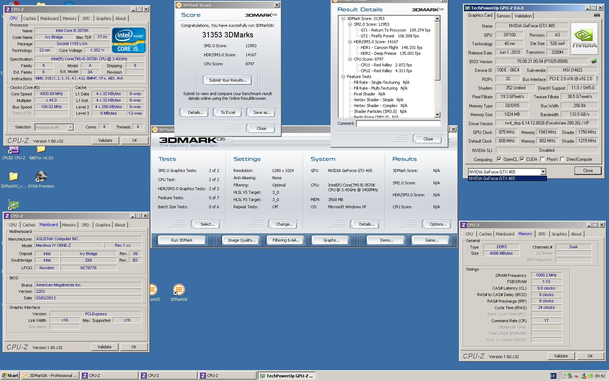Click the Start button on taskbar
The image size is (609, 381).
coord(10,376)
